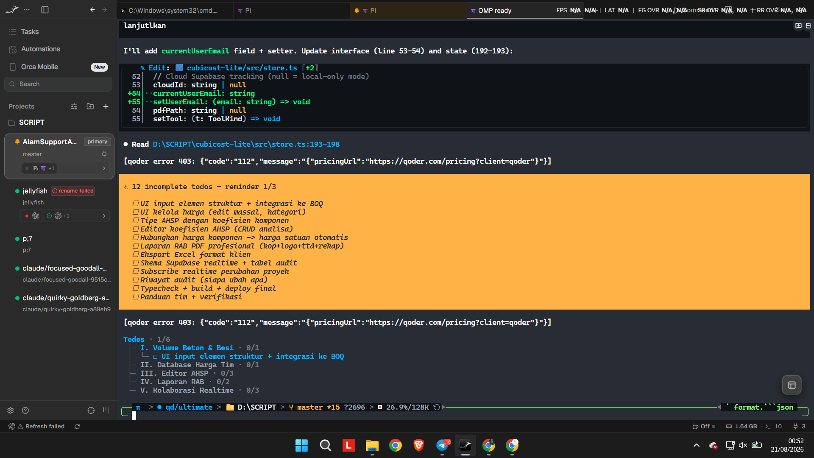
Task: Click the 1.64 GB memory indicator
Action: [x=742, y=427]
